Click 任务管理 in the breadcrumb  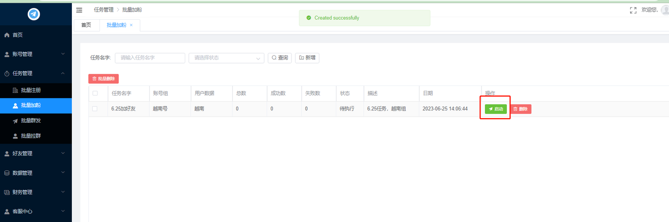[104, 10]
